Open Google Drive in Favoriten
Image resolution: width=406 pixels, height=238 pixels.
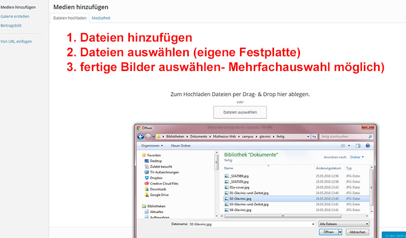tap(159, 195)
